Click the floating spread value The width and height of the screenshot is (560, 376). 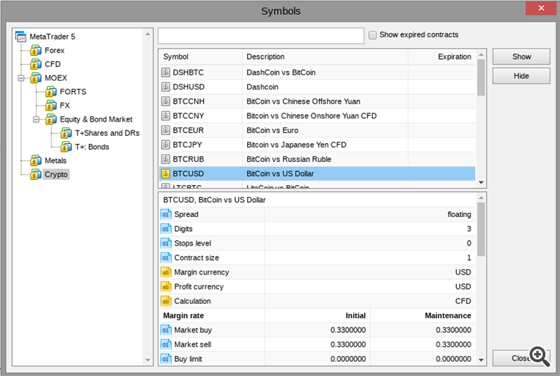click(x=459, y=214)
